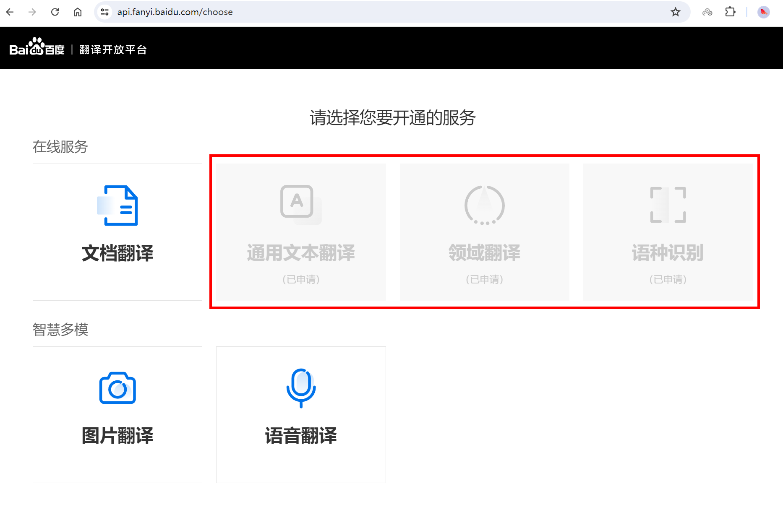The height and width of the screenshot is (507, 783).
Task: Click the browser back arrow
Action: [x=10, y=12]
